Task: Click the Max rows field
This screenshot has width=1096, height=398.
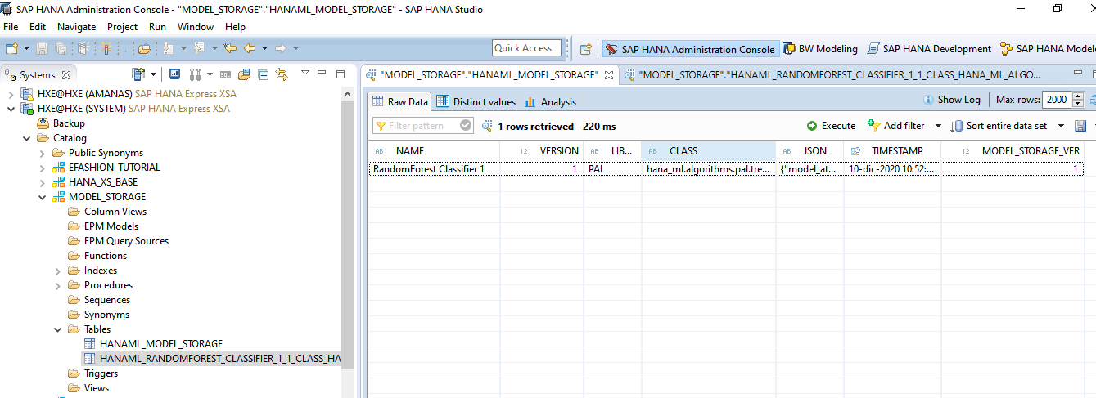Action: (1055, 101)
